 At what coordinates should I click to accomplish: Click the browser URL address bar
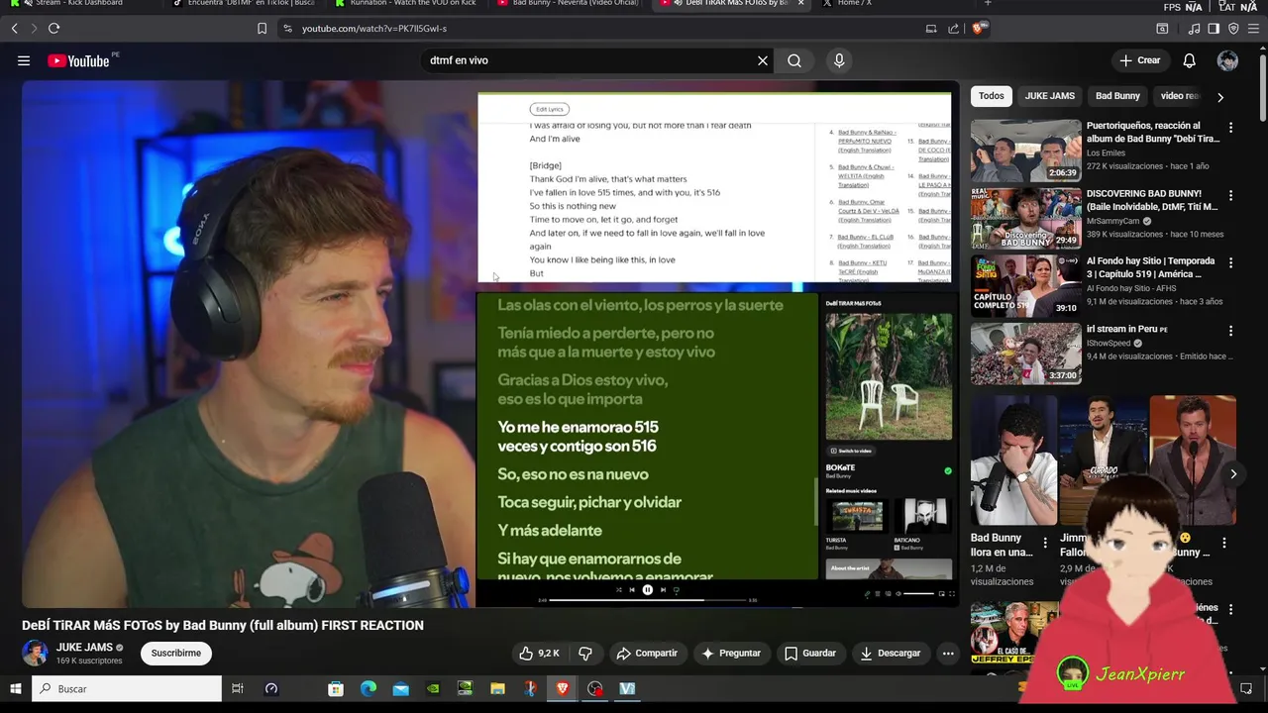pos(594,29)
